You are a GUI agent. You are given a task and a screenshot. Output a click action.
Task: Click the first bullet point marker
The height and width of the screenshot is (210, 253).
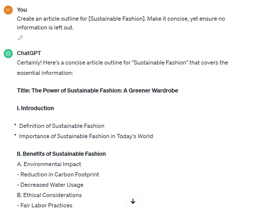15,125
